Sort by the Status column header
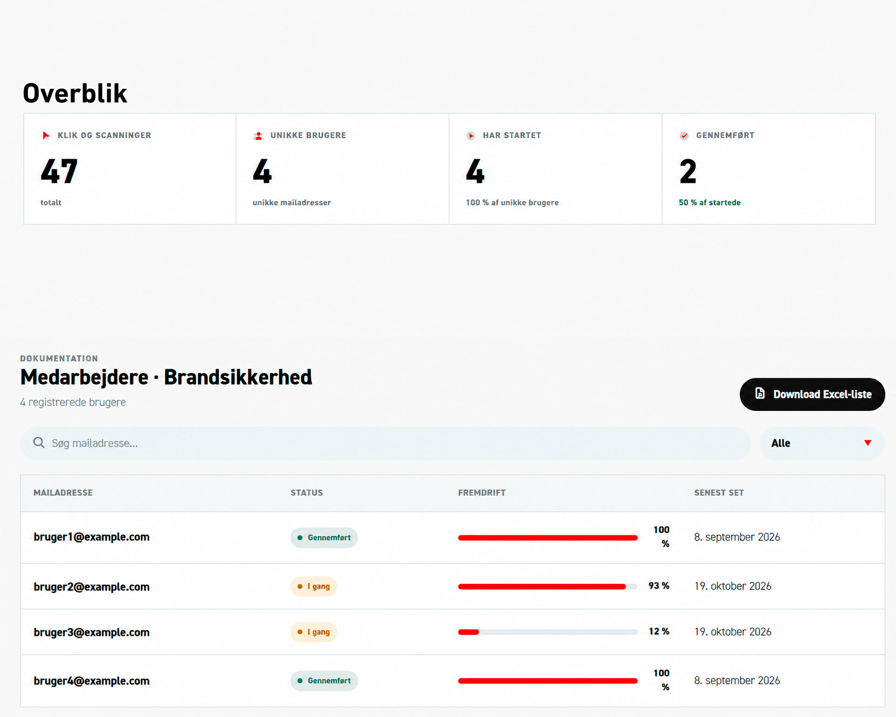The width and height of the screenshot is (896, 717). click(307, 493)
